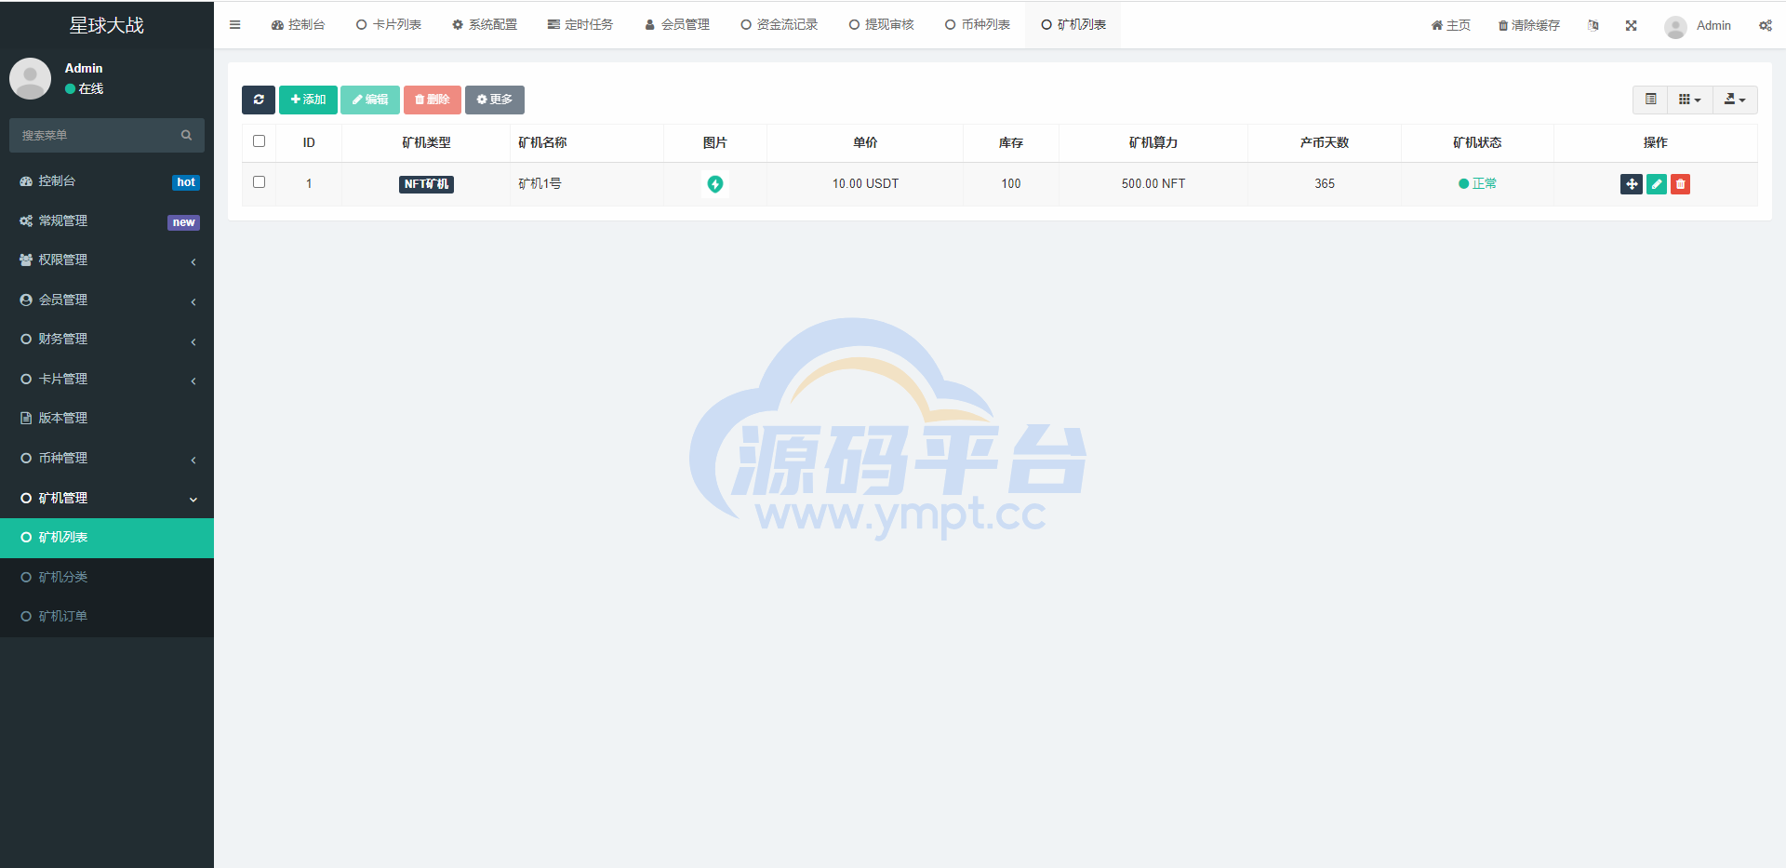Open 控制台 in the sidebar

[x=107, y=181]
